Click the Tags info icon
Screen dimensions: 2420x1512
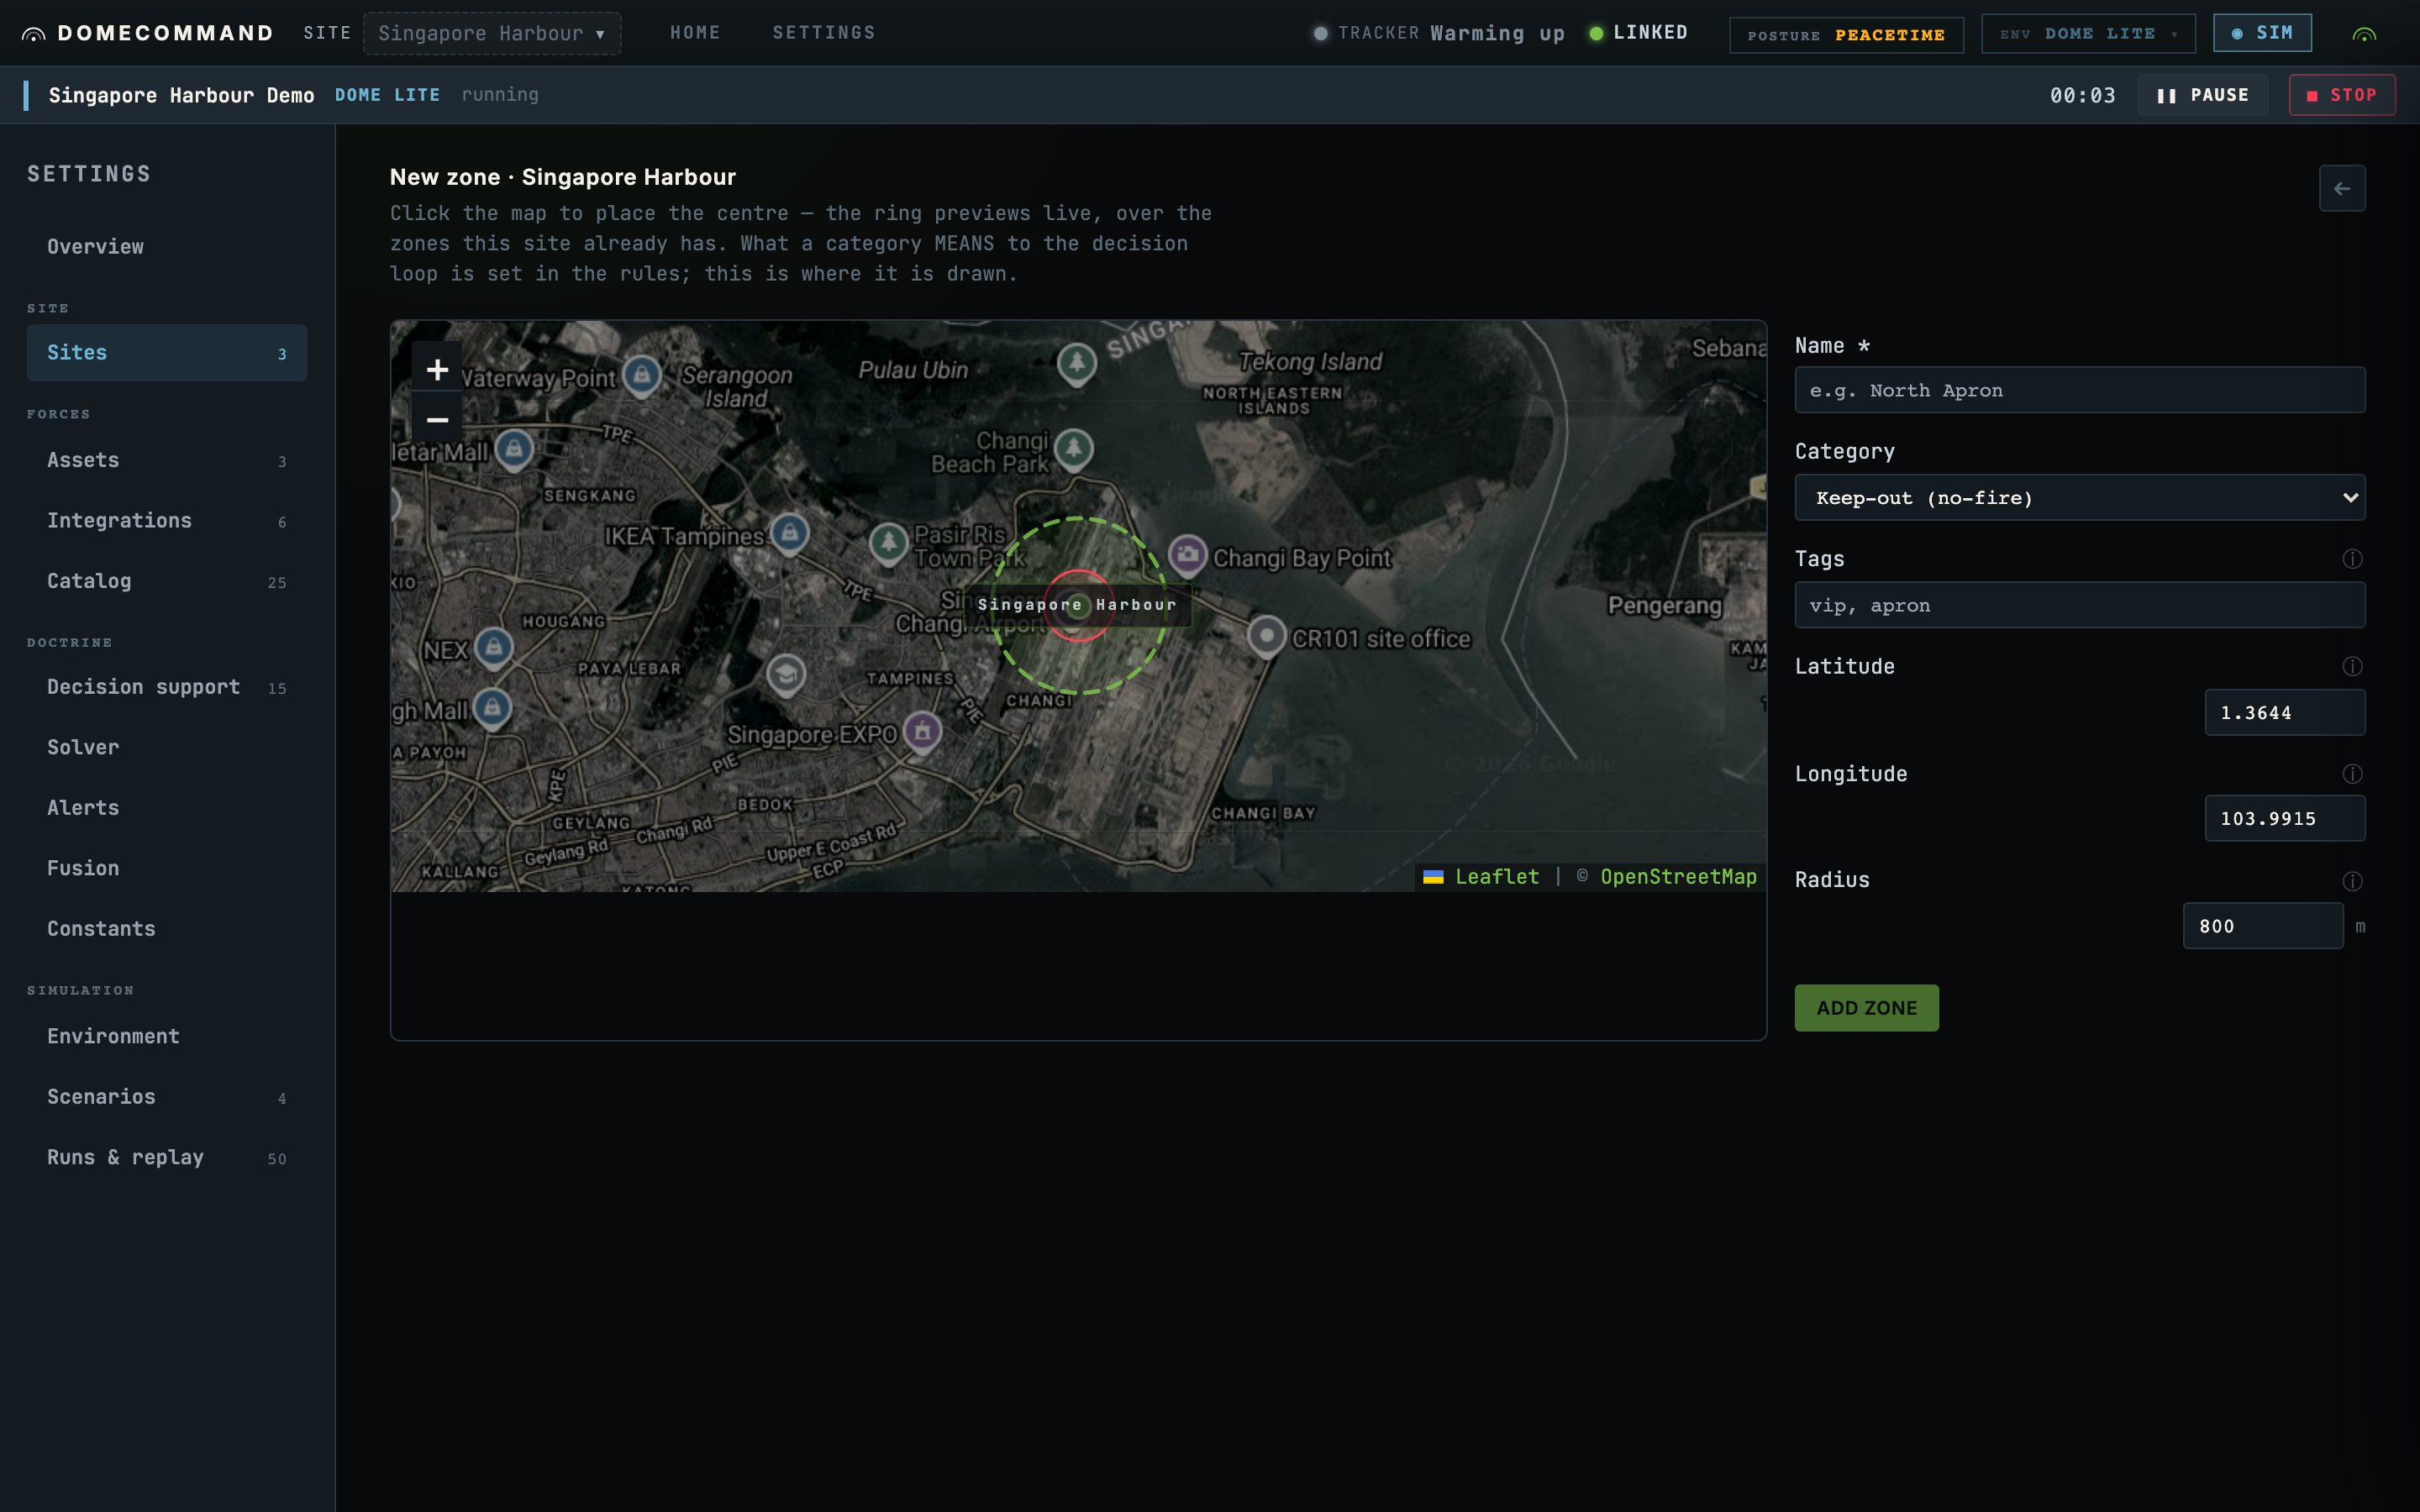[x=2352, y=559]
